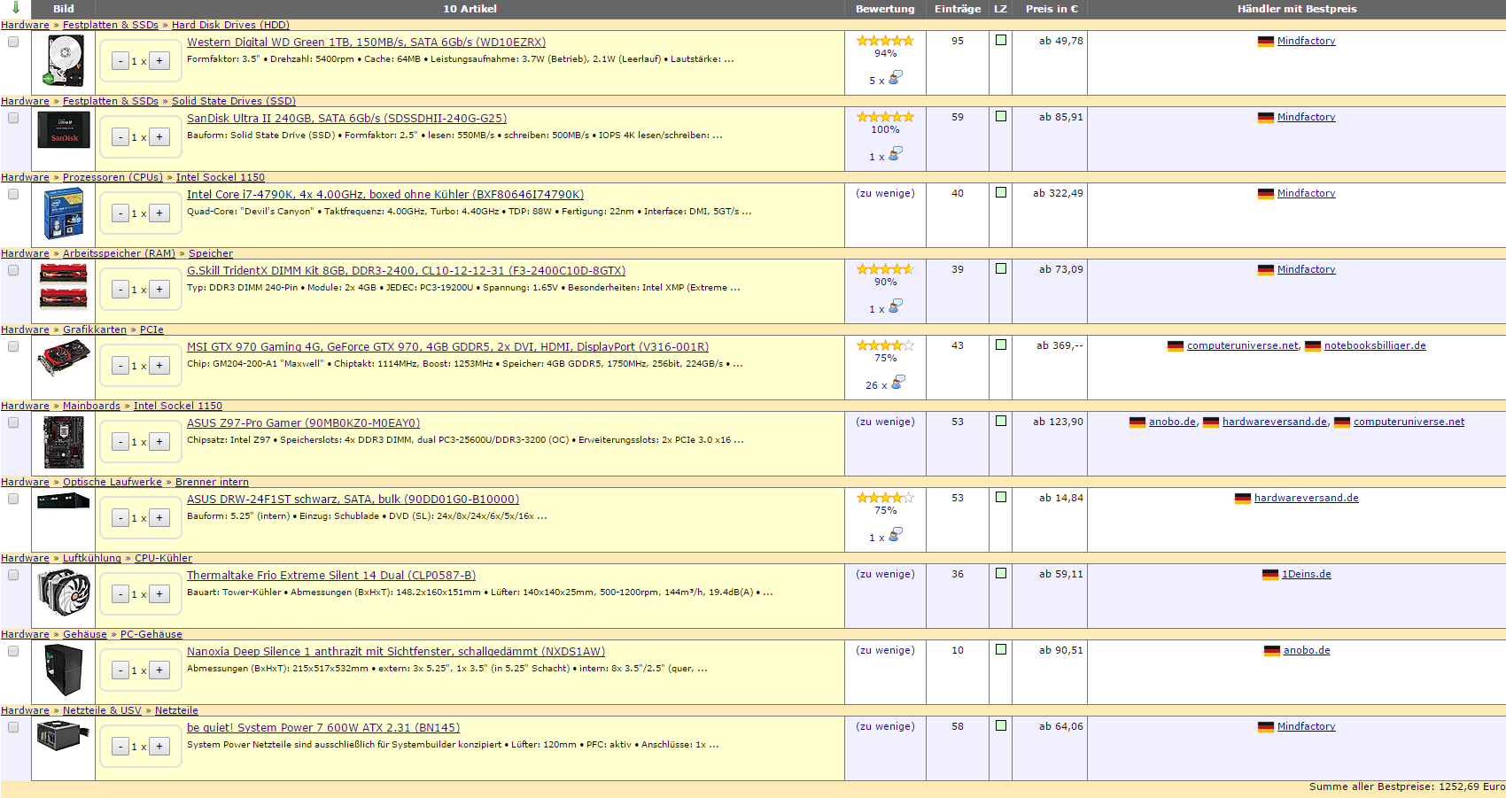This screenshot has width=1506, height=798.
Task: Open the WD Green hard drive thumbnail
Action: tap(63, 61)
